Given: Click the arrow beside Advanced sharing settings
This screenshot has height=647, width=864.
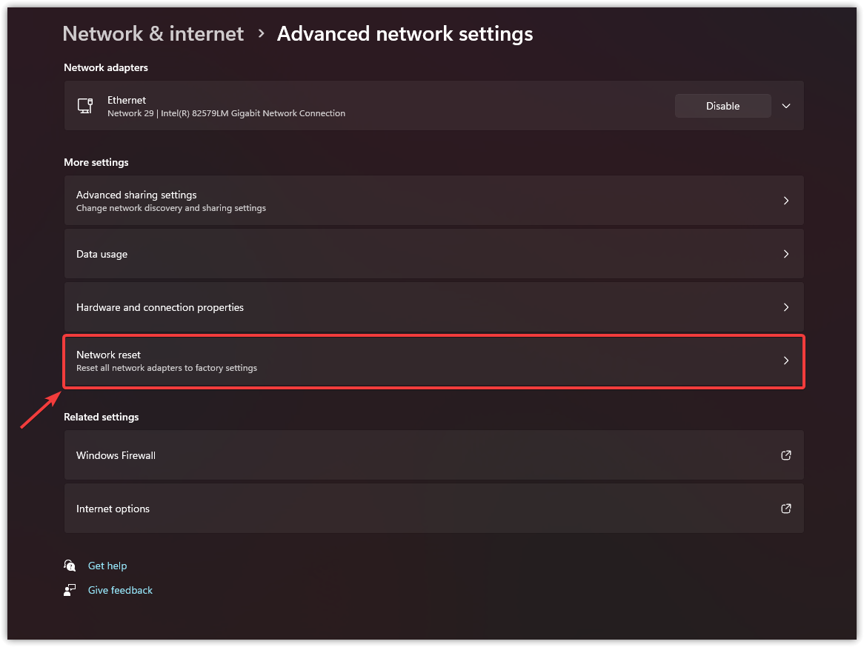Looking at the screenshot, I should pyautogui.click(x=786, y=201).
